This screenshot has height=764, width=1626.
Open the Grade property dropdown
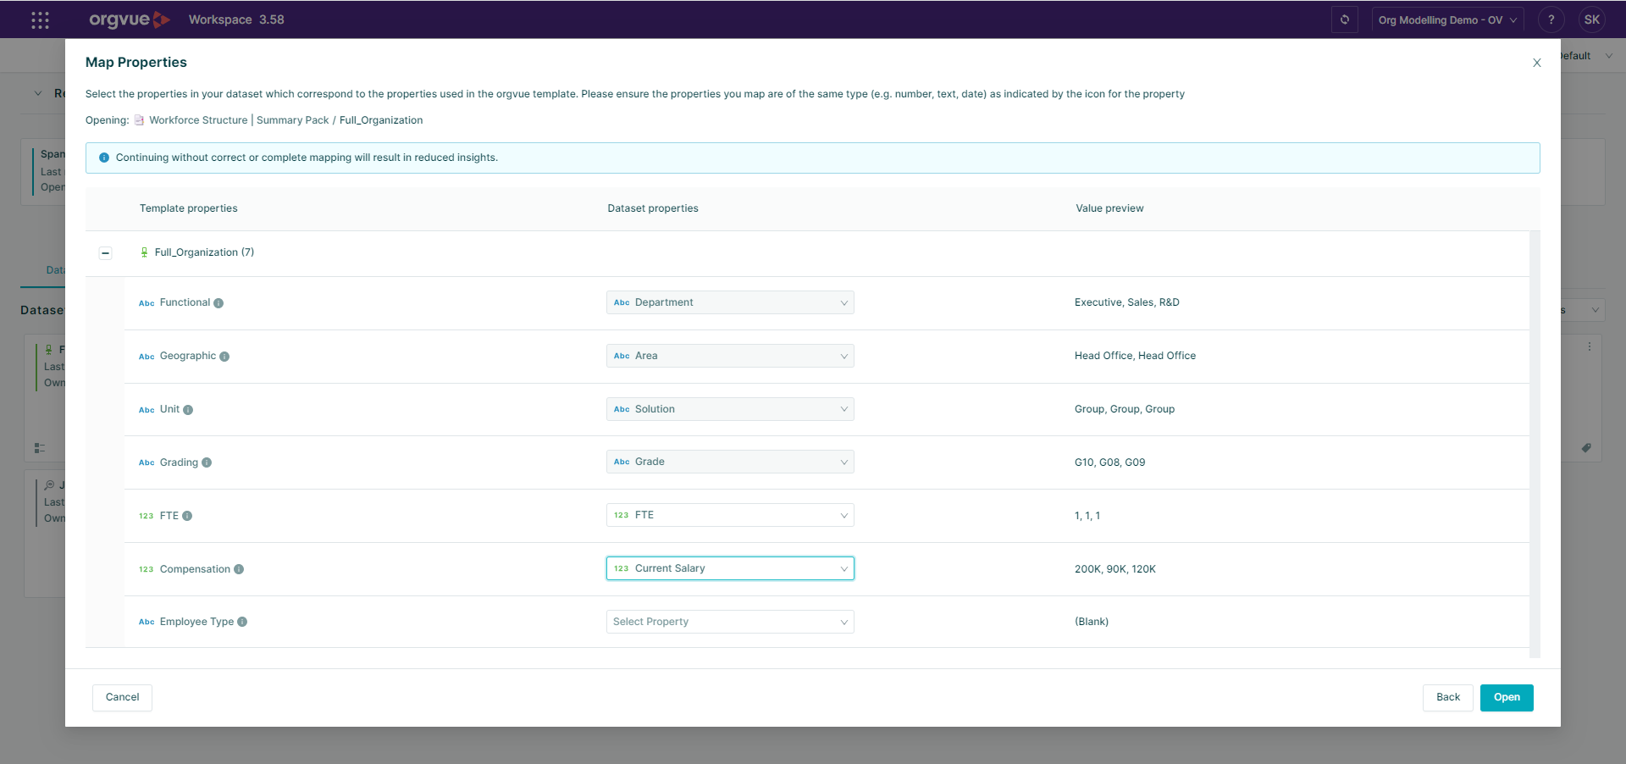click(x=729, y=462)
